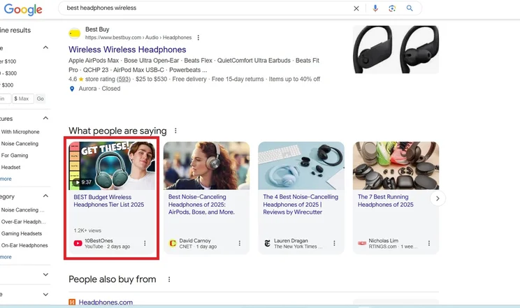Open Best Noise-Canceling Headphones of 2025 article
The width and height of the screenshot is (520, 308).
[201, 204]
